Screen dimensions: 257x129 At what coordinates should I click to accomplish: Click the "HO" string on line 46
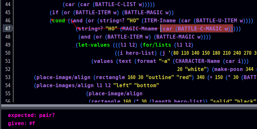133,20
